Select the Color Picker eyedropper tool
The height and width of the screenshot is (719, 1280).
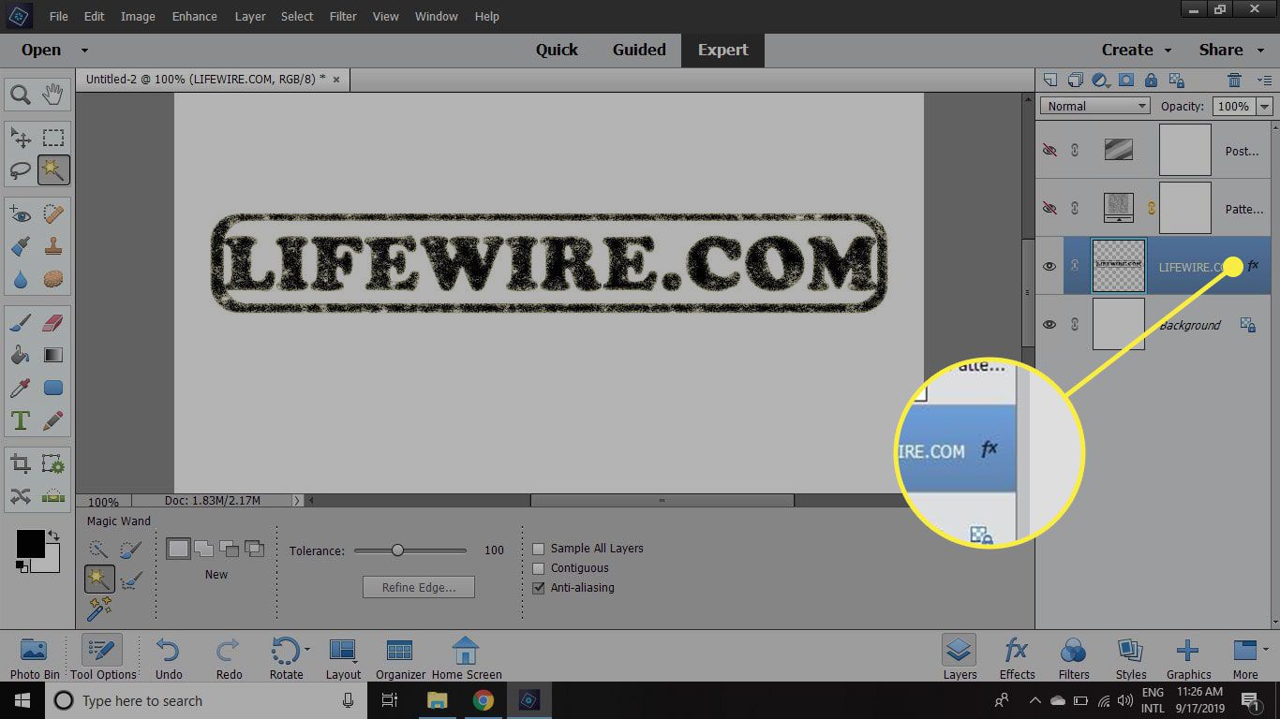click(x=21, y=388)
